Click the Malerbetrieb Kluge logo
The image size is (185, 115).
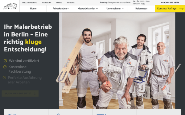(10, 6)
